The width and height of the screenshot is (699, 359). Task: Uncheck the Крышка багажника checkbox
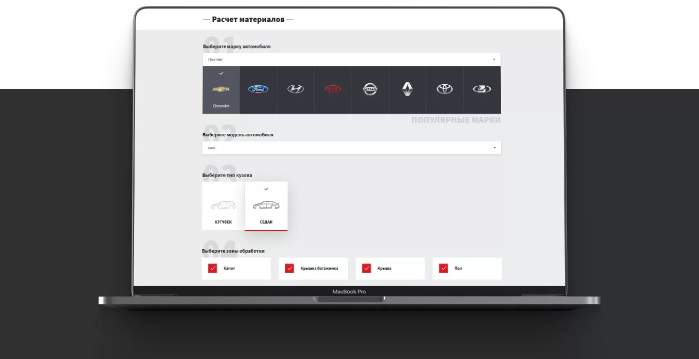click(289, 269)
